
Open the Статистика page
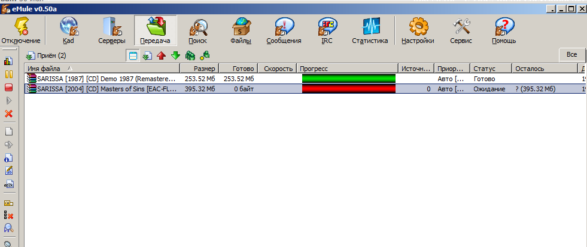(370, 30)
